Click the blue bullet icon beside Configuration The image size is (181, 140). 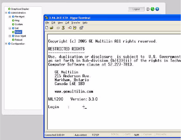point(9,44)
